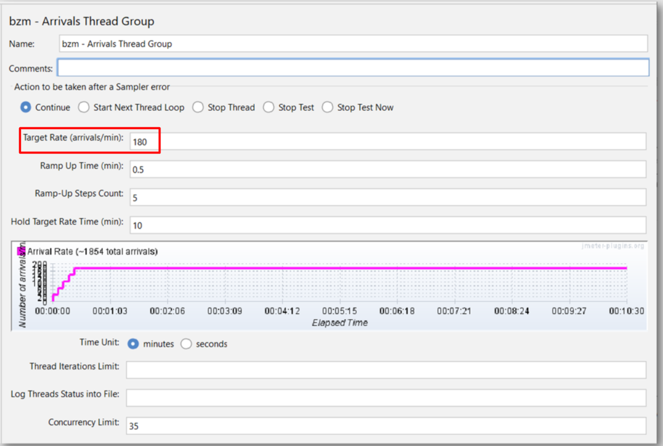Choose the Stop Thread radio option

click(x=198, y=107)
